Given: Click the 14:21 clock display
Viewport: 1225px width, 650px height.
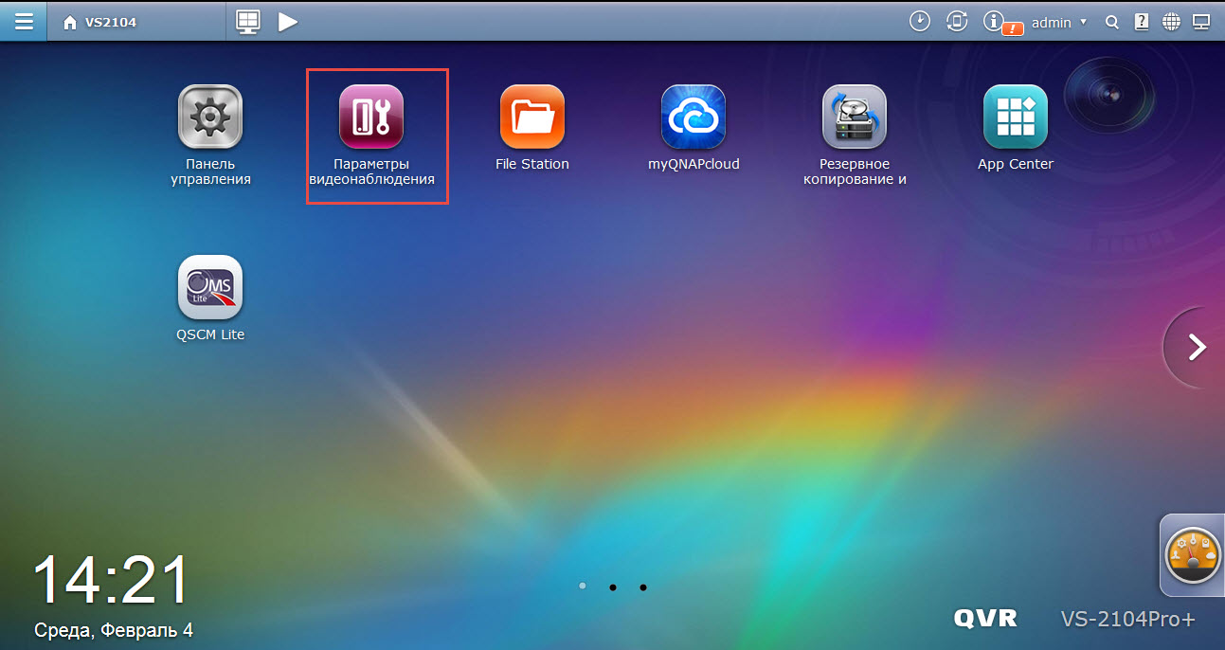Looking at the screenshot, I should (x=111, y=580).
